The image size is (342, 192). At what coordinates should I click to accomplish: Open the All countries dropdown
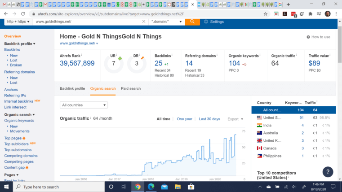click(84, 105)
